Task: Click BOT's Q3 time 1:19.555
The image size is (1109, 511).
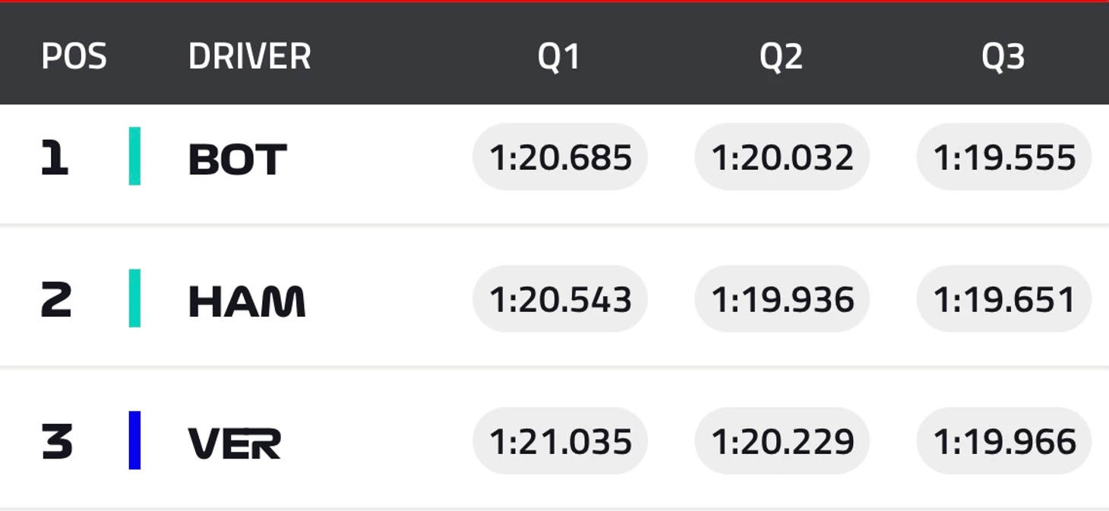Action: click(x=1003, y=157)
